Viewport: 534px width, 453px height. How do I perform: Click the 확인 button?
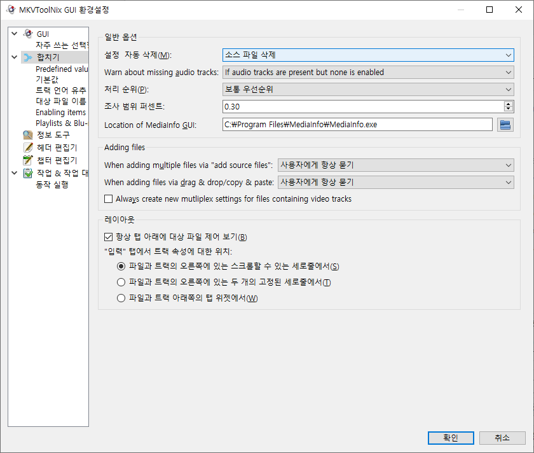pos(451,438)
